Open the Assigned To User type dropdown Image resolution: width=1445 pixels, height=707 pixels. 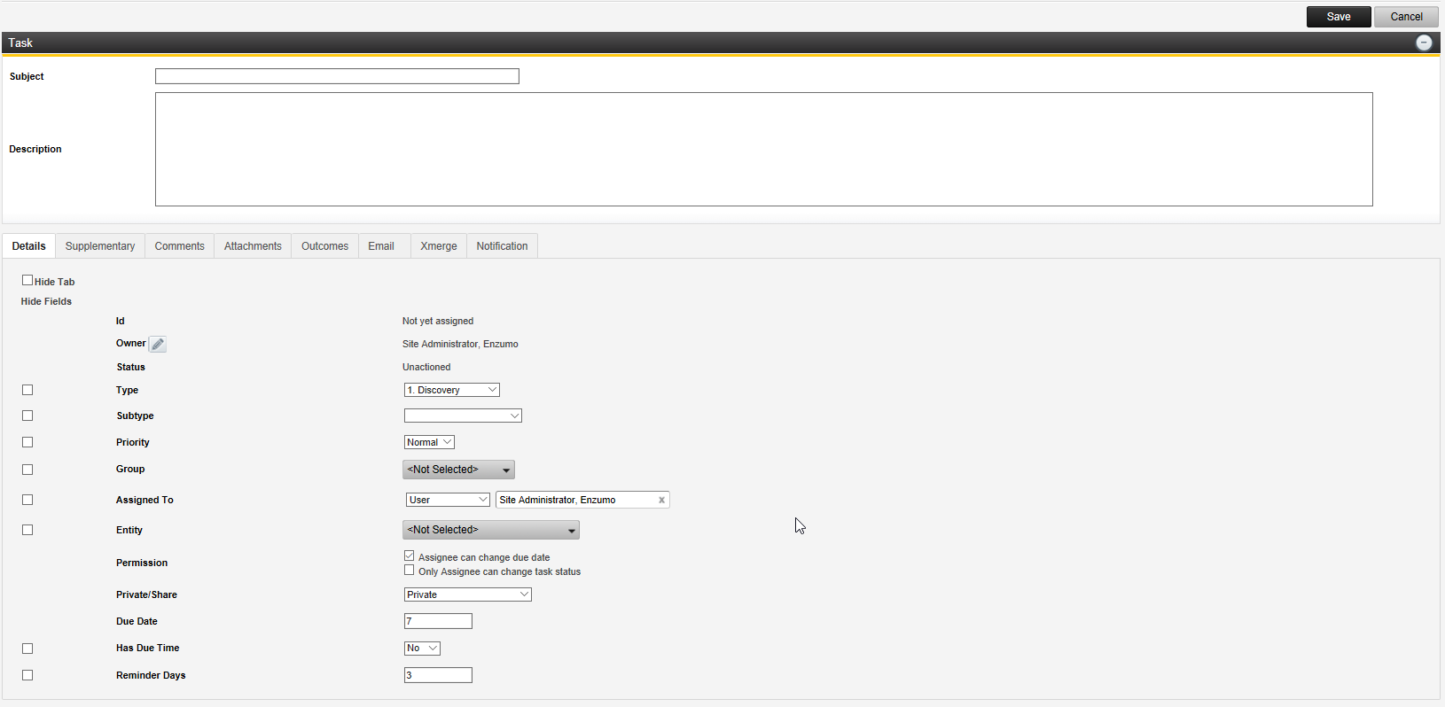448,500
